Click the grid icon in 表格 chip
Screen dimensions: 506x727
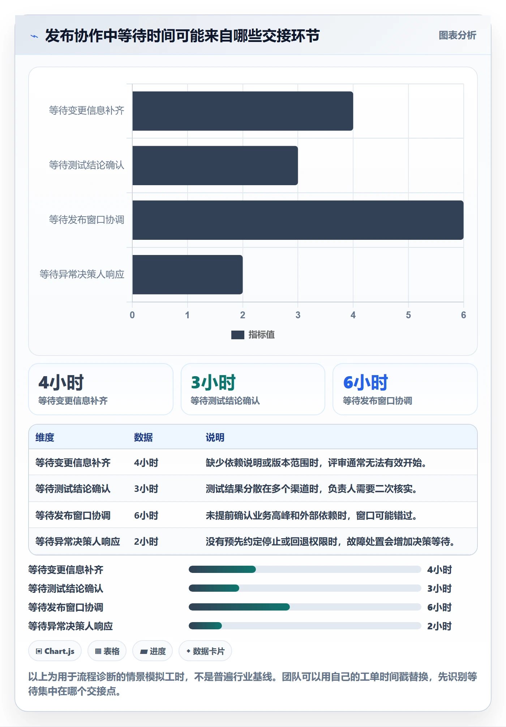pos(98,651)
